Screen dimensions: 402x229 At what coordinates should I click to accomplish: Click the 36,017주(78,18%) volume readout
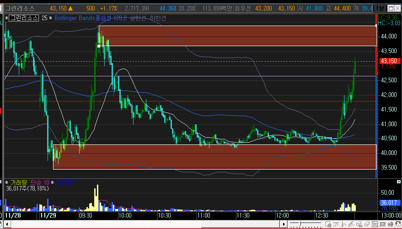(x=27, y=189)
